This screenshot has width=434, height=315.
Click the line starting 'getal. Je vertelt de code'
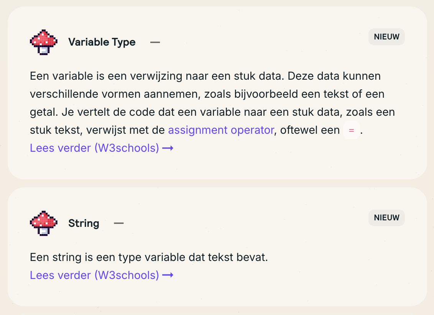coord(212,112)
